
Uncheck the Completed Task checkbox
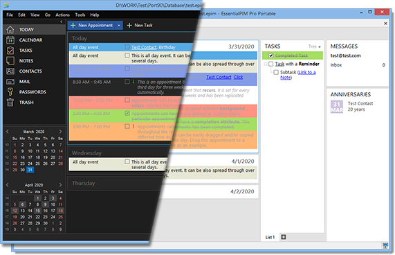click(x=271, y=55)
